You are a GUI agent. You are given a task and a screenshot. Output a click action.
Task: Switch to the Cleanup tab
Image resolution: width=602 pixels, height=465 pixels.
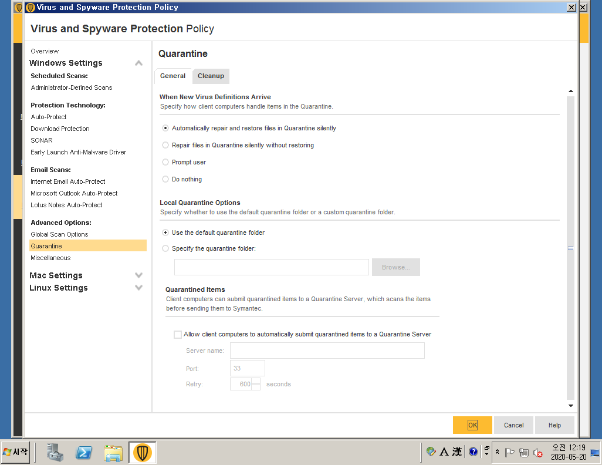pos(211,76)
